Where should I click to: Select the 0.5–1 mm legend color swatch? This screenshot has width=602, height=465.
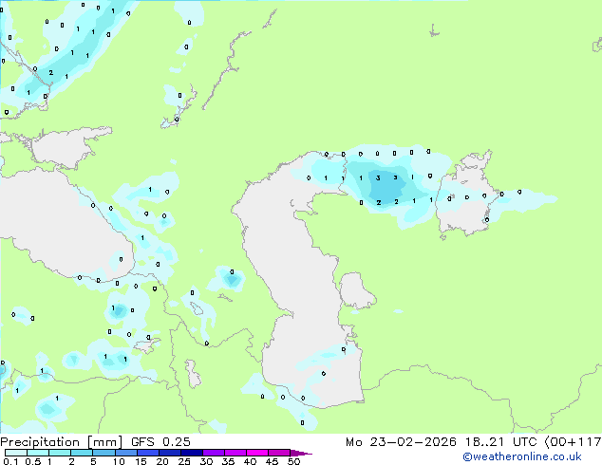point(38,453)
